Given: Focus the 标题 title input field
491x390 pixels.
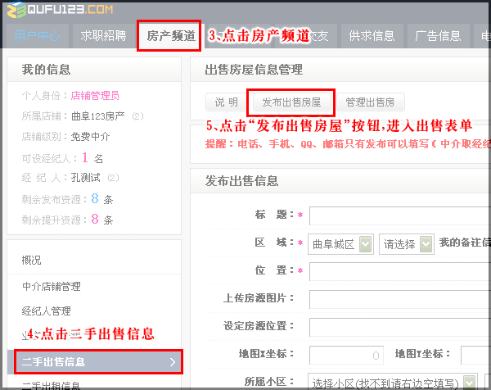Looking at the screenshot, I should coord(399,215).
